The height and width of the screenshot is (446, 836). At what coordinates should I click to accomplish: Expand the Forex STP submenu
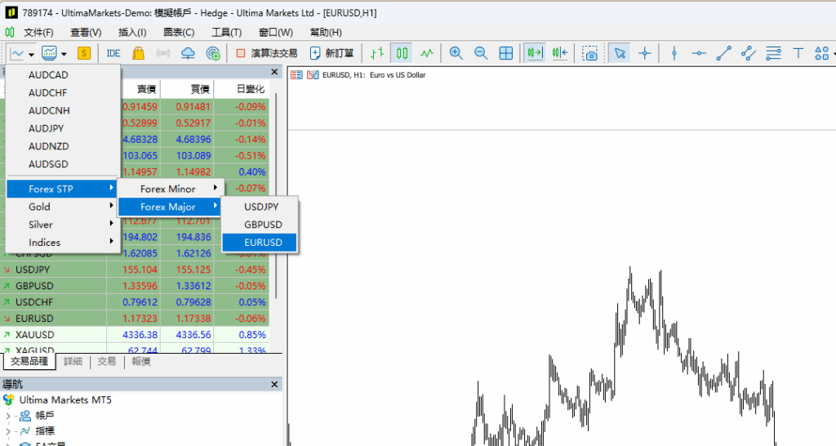tap(63, 189)
